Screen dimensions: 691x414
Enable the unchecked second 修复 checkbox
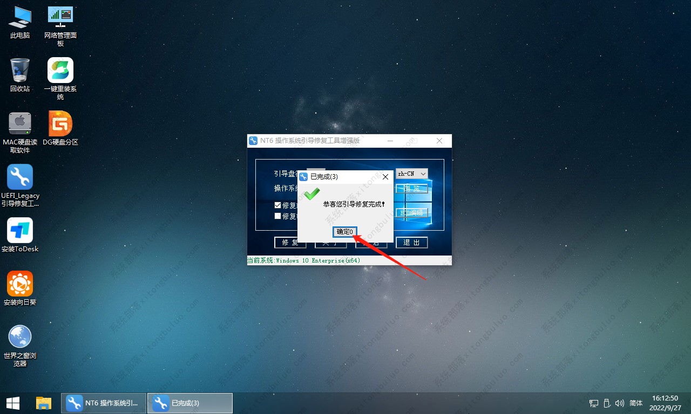277,216
